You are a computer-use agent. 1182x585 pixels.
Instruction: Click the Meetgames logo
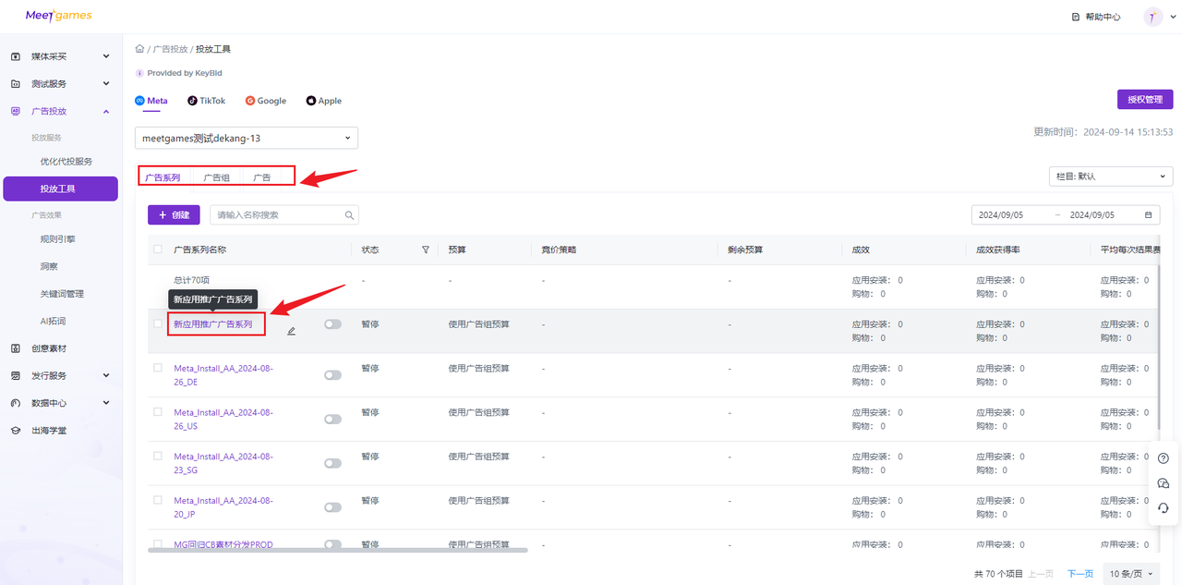click(x=58, y=16)
